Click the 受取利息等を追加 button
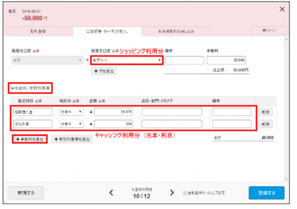 [x=72, y=140]
